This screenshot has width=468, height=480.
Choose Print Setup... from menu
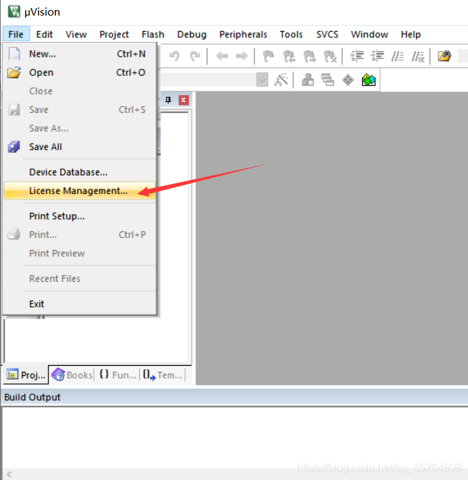tap(80, 216)
